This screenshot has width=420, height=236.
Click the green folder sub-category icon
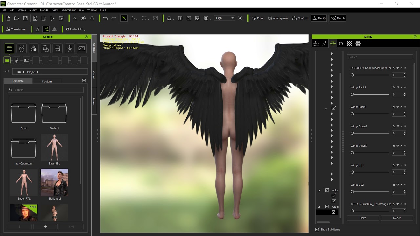coord(7,60)
